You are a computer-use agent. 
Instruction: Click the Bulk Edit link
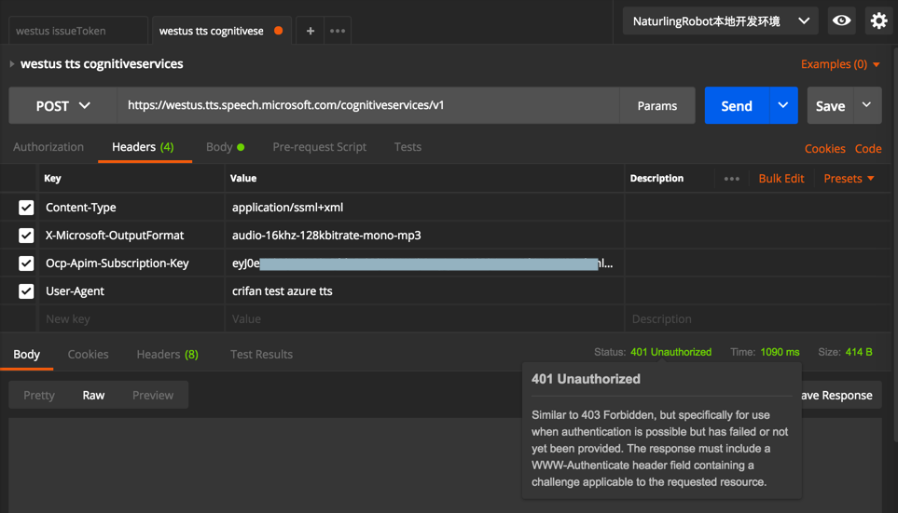point(781,179)
